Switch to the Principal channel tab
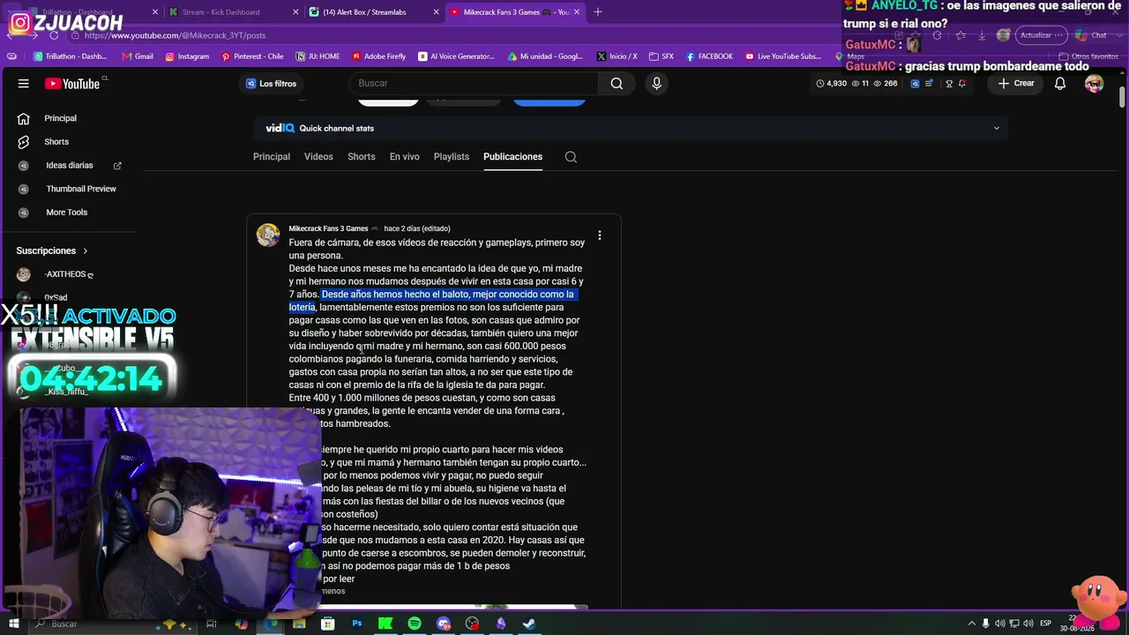 [x=272, y=157]
